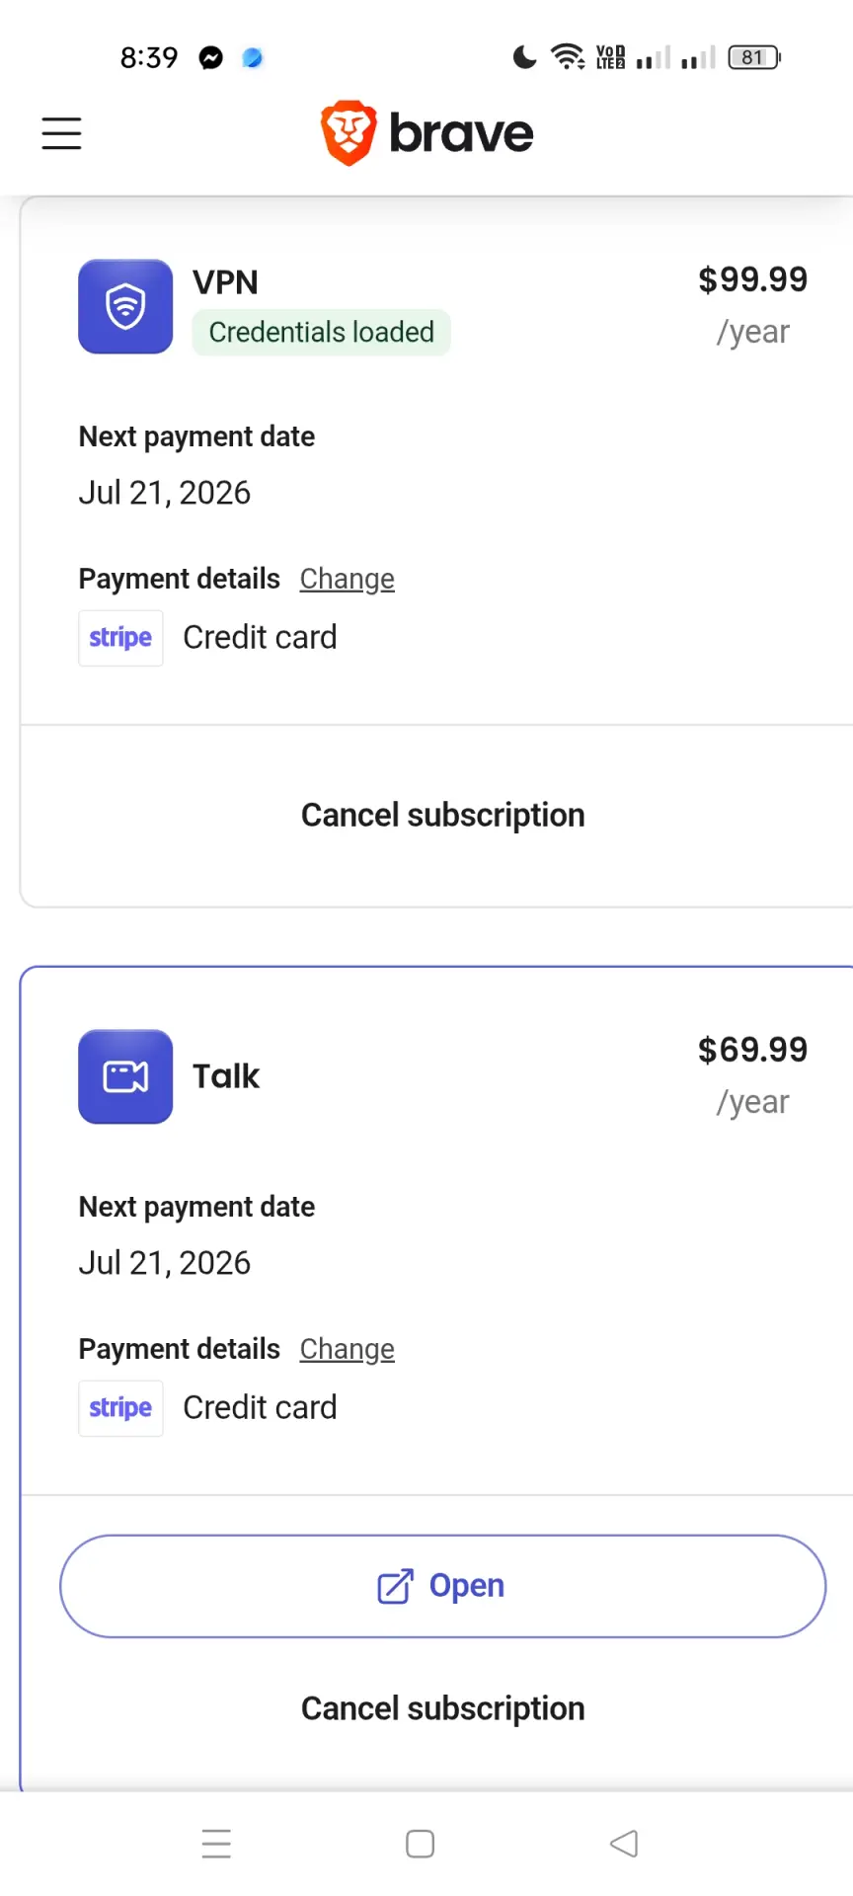
Task: Cancel the VPN subscription
Action: click(x=443, y=815)
